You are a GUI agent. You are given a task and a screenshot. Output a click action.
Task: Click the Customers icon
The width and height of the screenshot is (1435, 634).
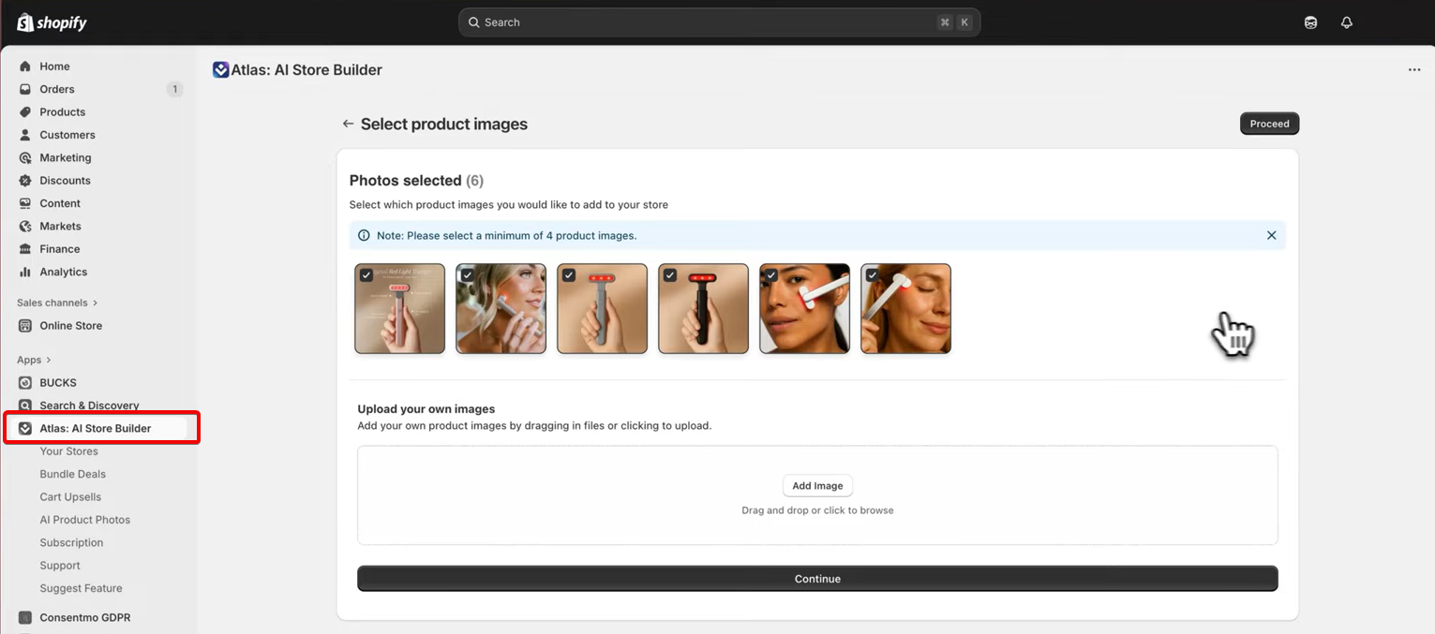point(24,134)
